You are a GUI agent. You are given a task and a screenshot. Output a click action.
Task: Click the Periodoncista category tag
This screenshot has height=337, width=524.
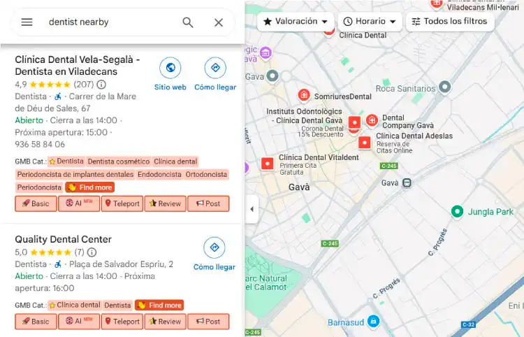[39, 187]
